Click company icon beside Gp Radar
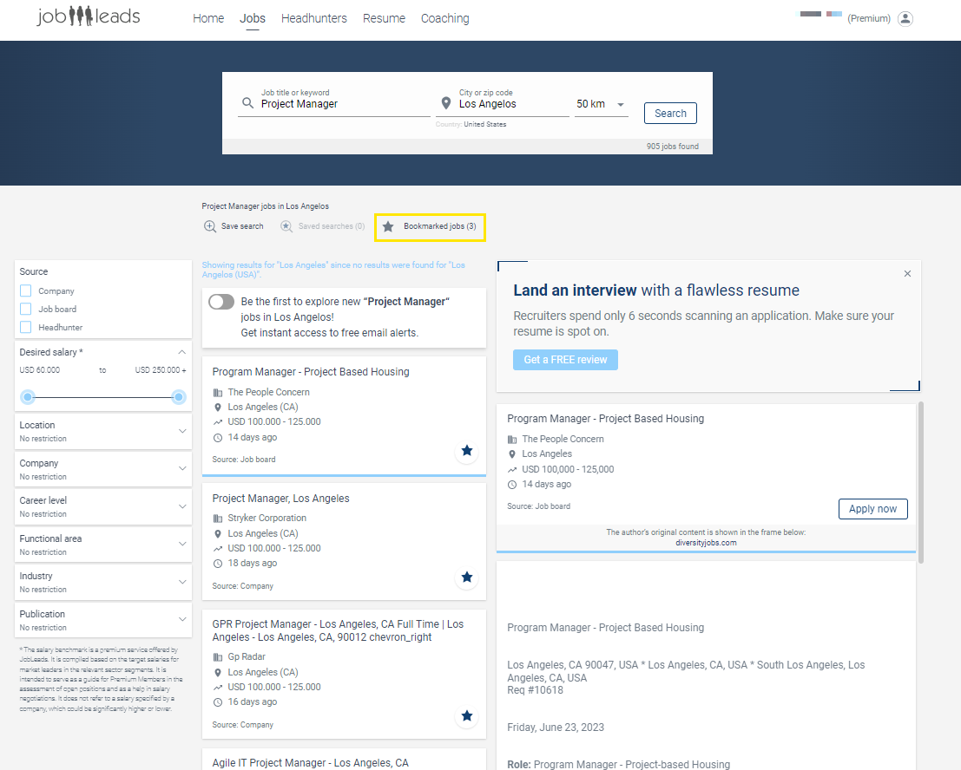 click(218, 657)
